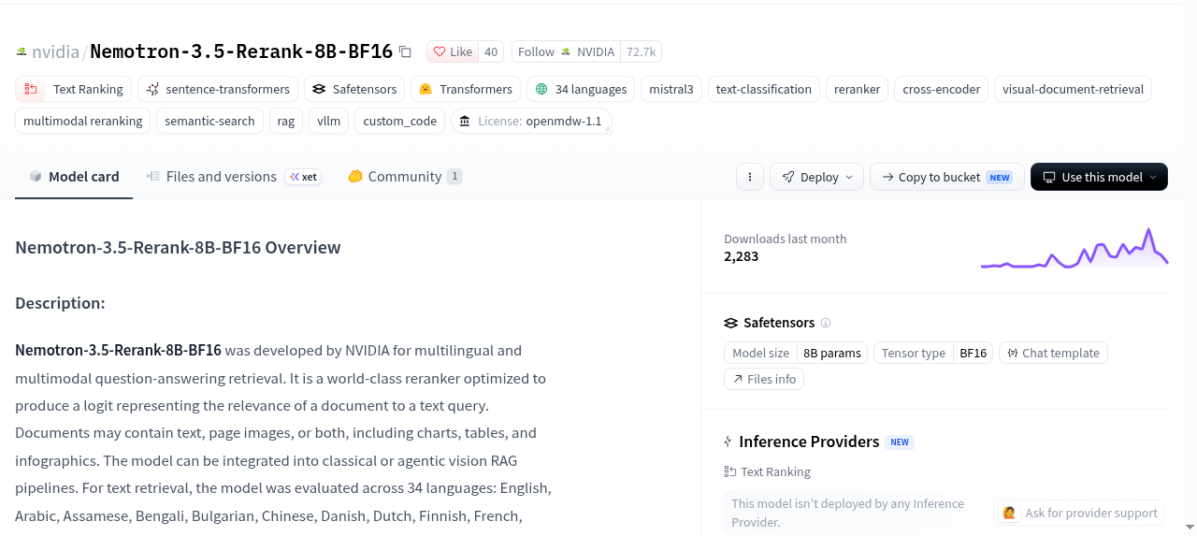The height and width of the screenshot is (536, 1197).
Task: Click the Nemotron-3.5-Rerank-8B-BF16 Overview heading
Action: tap(178, 248)
